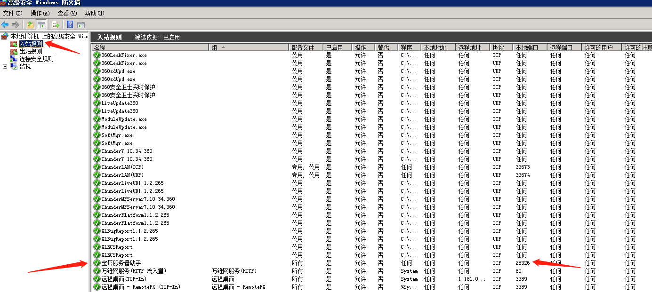
Task: Select 入站规则 in the left tree
Action: [31, 44]
